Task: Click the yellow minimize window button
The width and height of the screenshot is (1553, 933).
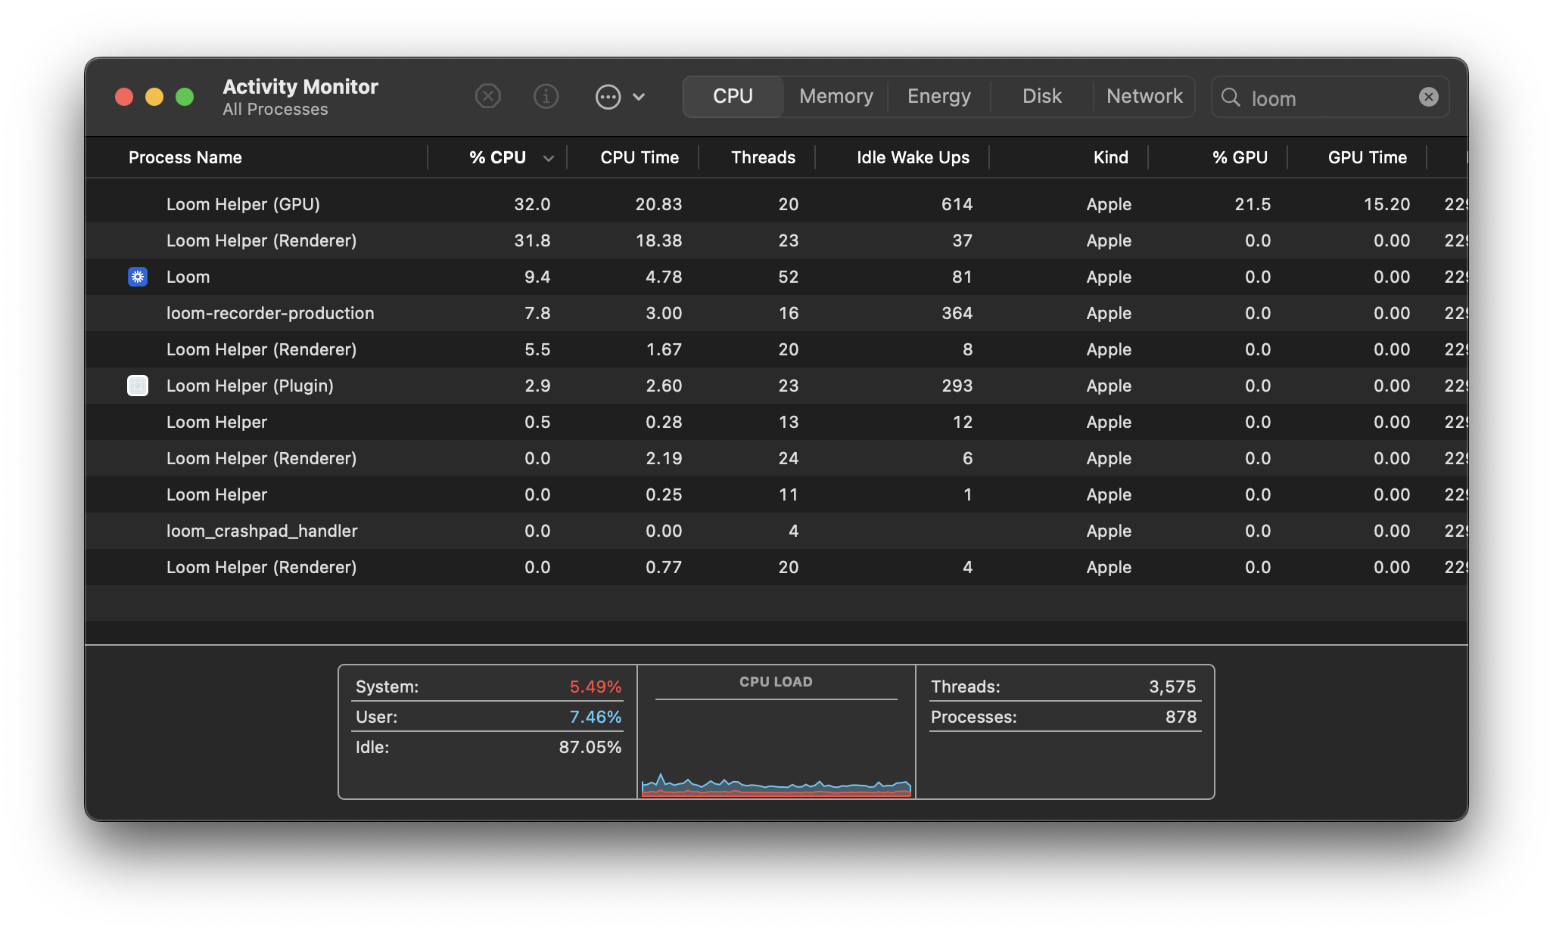Action: pyautogui.click(x=154, y=97)
